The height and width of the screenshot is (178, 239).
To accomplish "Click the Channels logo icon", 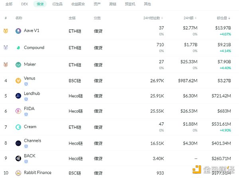I will coord(18,143).
